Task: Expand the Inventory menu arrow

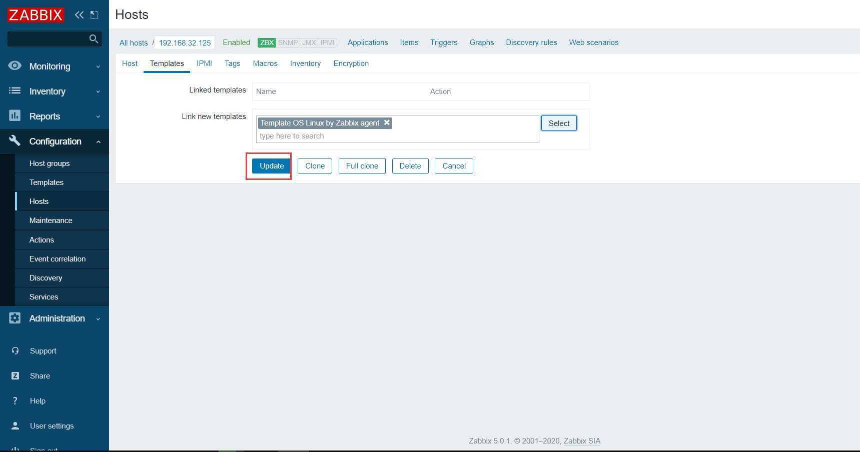Action: pos(98,91)
